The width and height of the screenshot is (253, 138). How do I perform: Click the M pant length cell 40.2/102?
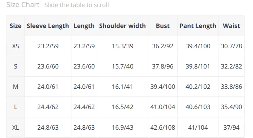(x=198, y=87)
